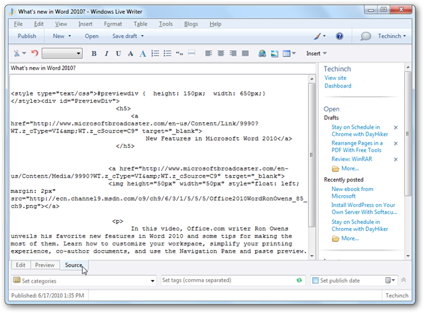Apply Strikethrough formatting
This screenshot has height=313, width=424.
click(131, 54)
